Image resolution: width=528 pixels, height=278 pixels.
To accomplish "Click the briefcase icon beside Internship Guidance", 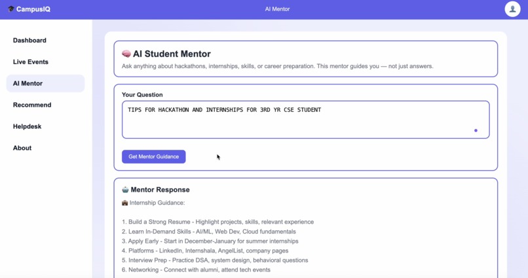I will 125,203.
